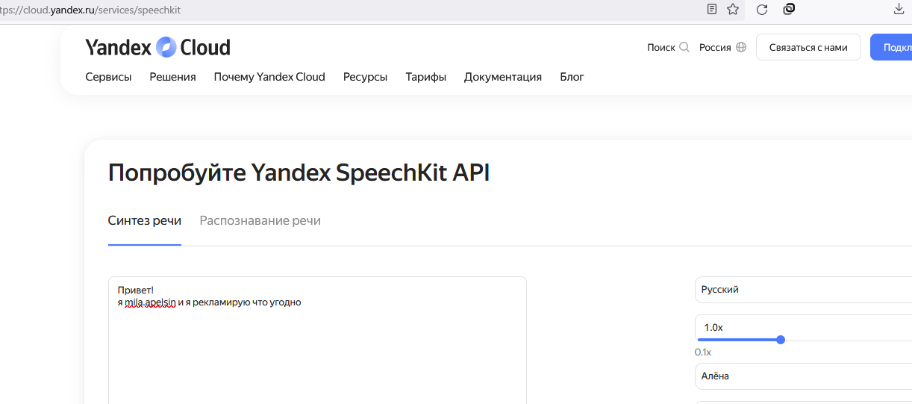The width and height of the screenshot is (912, 404).
Task: Click the Yandex Cloud logo
Action: click(x=157, y=47)
